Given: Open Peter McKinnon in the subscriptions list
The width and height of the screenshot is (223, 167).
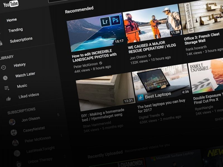Looking at the screenshot, I should coord(38,139).
